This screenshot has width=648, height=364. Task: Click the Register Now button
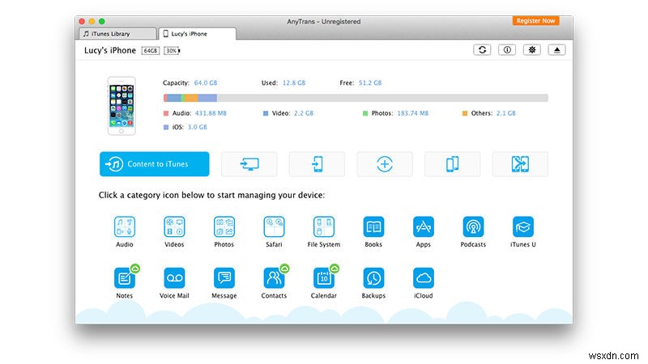click(x=535, y=21)
